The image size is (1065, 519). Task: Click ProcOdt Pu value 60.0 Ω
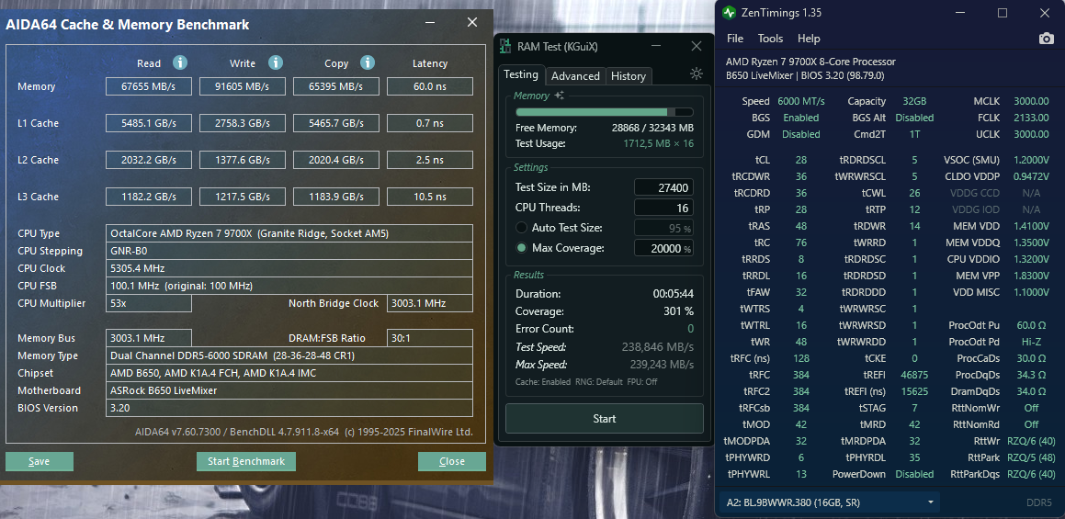click(1031, 324)
